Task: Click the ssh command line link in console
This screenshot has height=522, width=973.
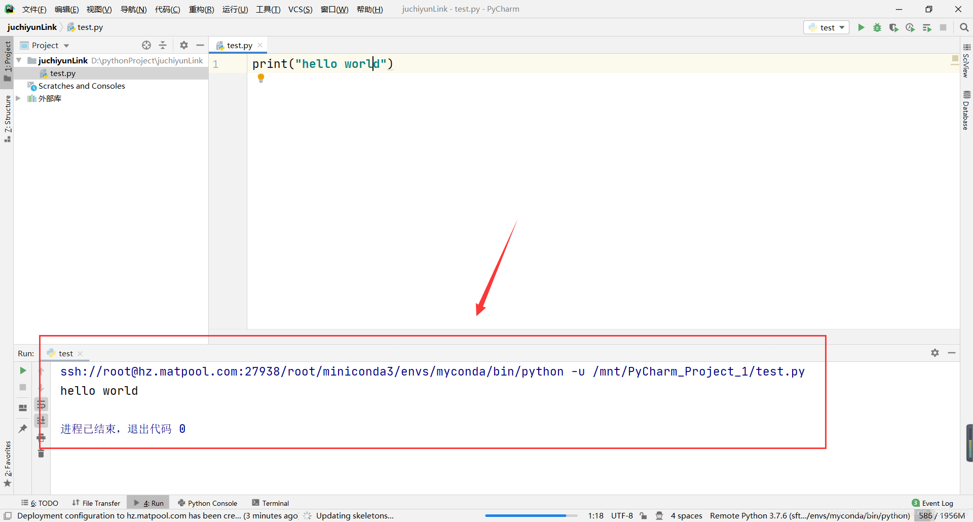Action: click(x=432, y=371)
